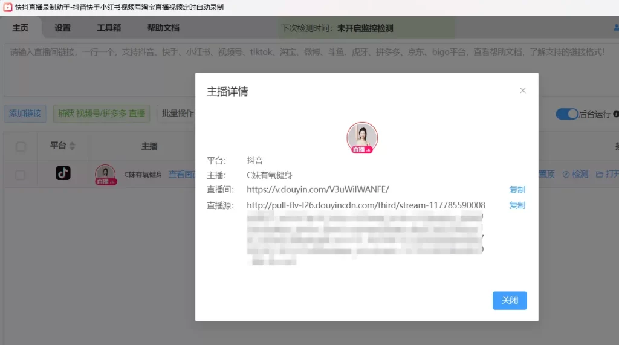Copy the 直播源 URL with 复制
Viewport: 619px width, 345px height.
(517, 205)
